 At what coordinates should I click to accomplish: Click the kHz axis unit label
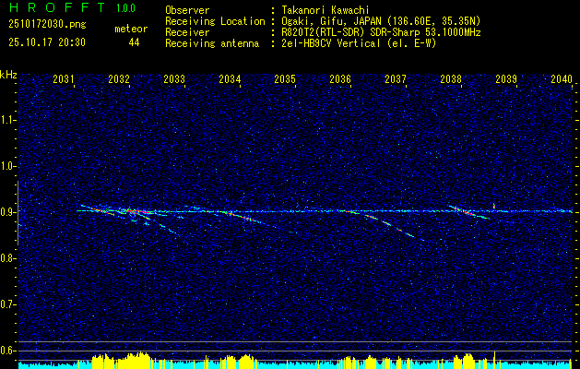8,75
